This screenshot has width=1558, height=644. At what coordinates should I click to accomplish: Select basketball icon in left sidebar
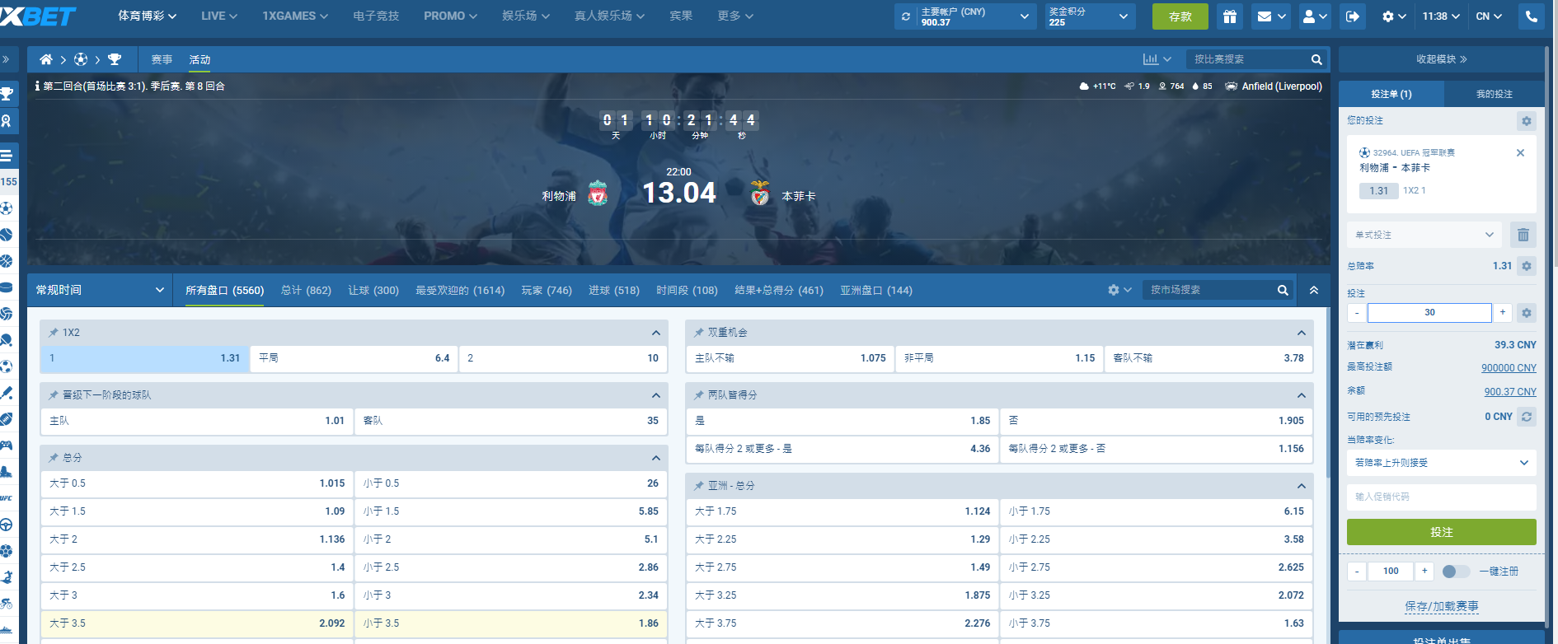tap(7, 261)
